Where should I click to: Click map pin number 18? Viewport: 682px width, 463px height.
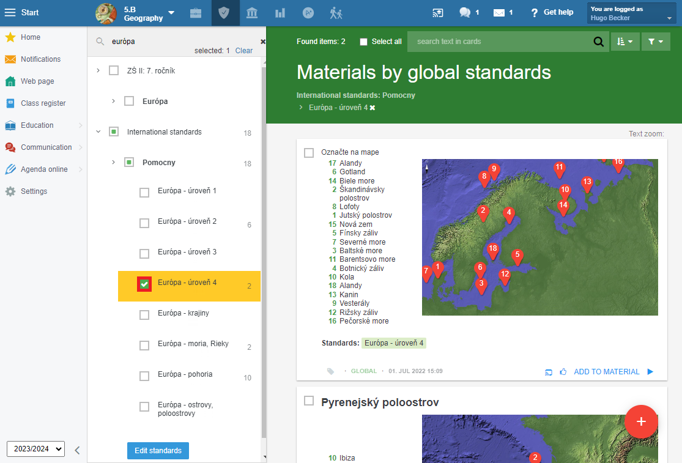(493, 250)
